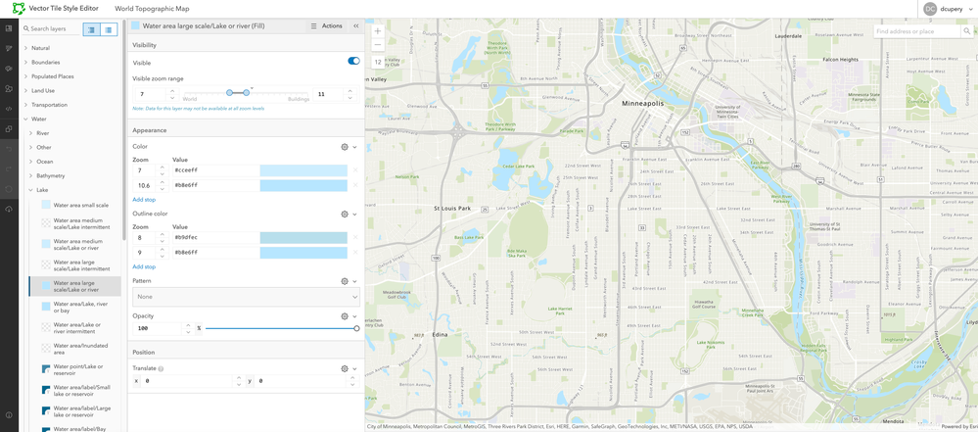Collapse the Water layer group

coord(25,119)
